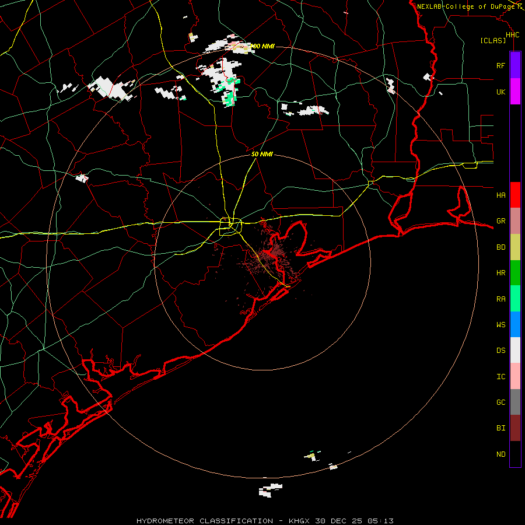Click the BD legend label
This screenshot has height=525, width=525.
click(501, 247)
